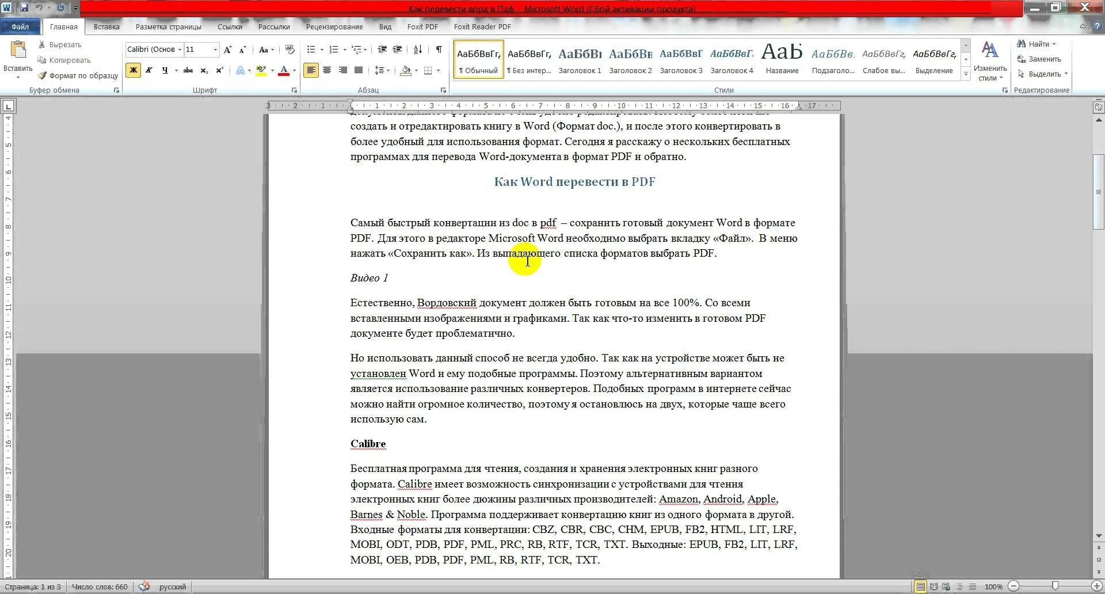Click the Replace (Заменить) button
This screenshot has width=1105, height=594.
tap(1039, 59)
